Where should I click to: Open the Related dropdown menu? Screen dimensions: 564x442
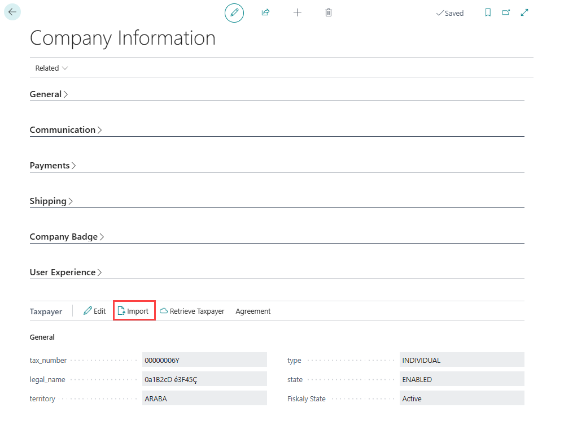51,68
